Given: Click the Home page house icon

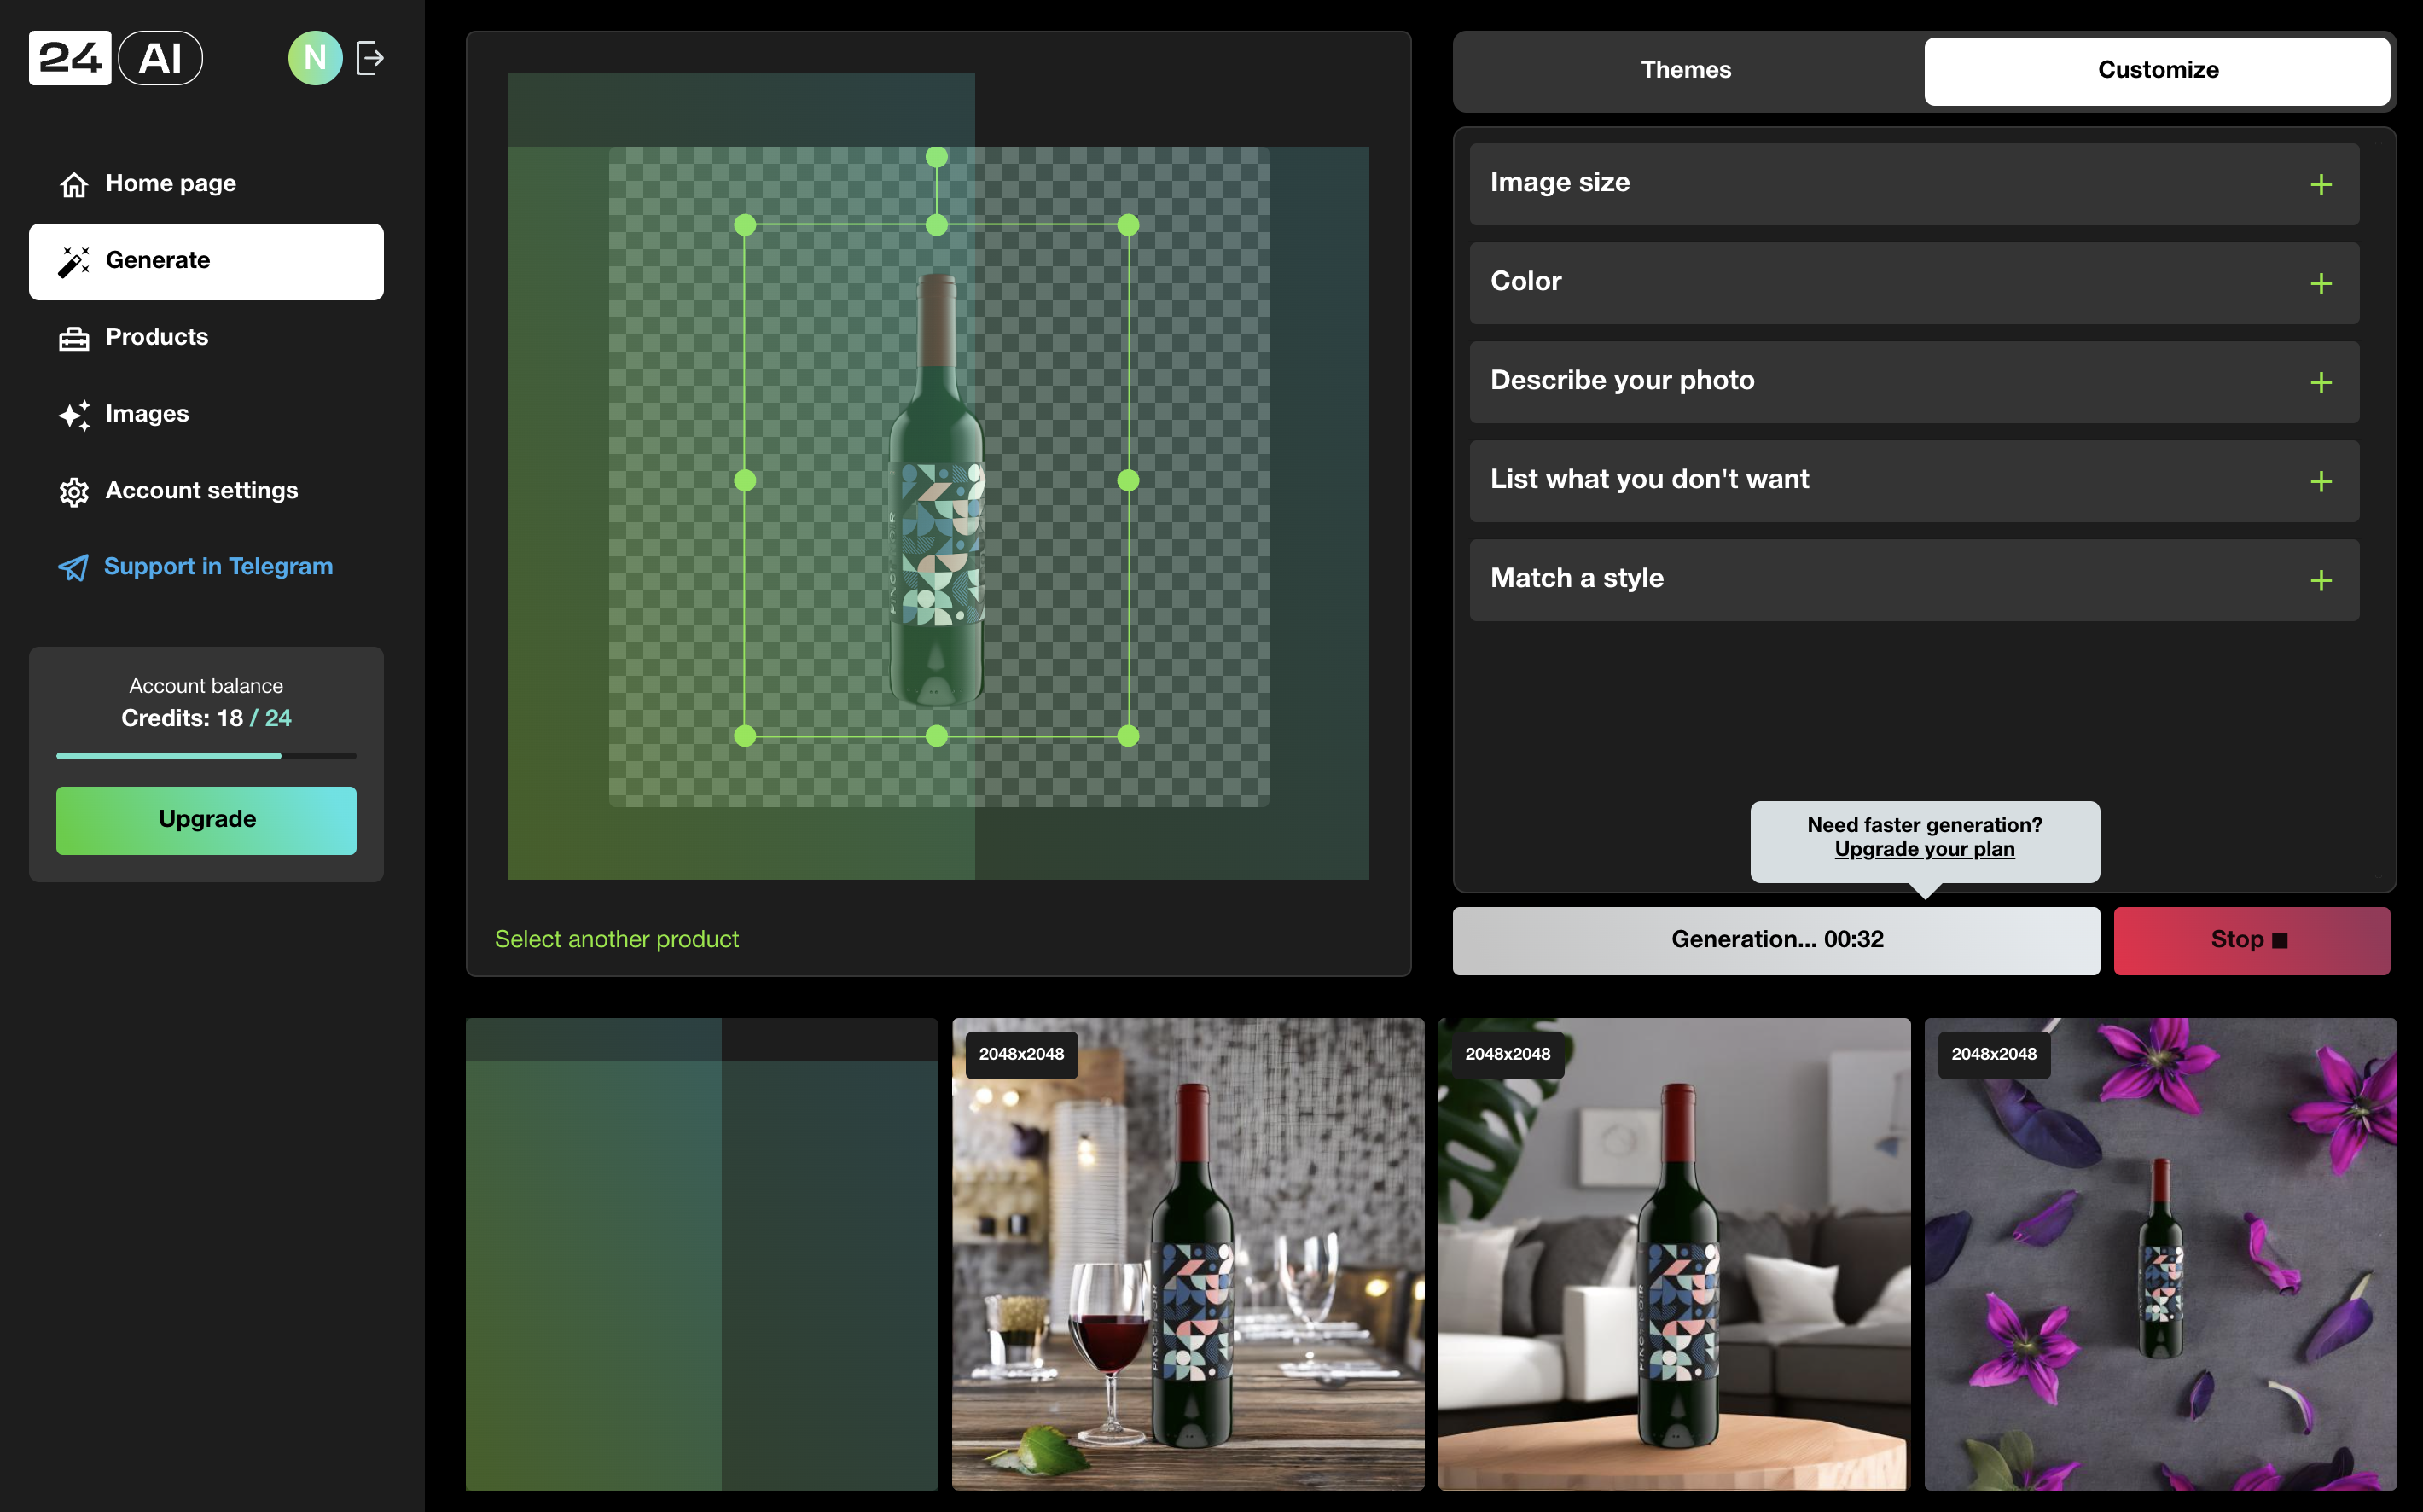Looking at the screenshot, I should click(x=74, y=185).
